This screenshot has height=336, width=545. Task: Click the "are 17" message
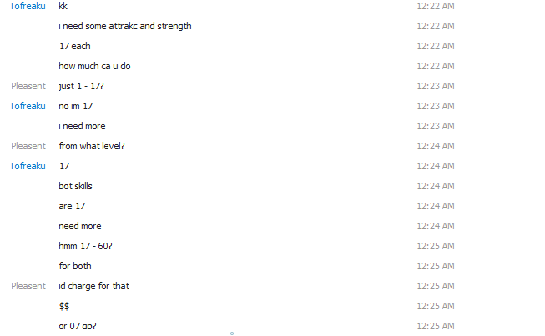(72, 206)
